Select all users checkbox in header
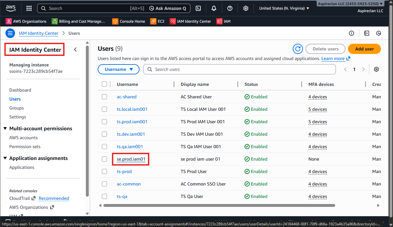This screenshot has width=393, height=227. point(104,84)
